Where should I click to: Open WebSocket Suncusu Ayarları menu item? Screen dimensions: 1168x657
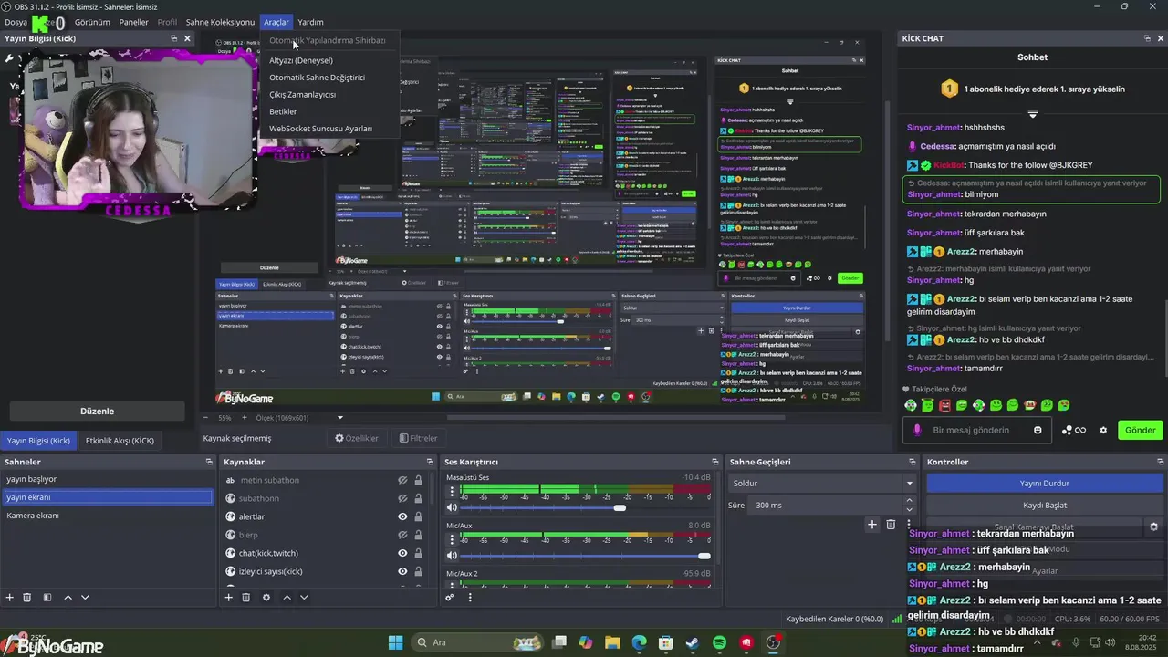pyautogui.click(x=320, y=129)
